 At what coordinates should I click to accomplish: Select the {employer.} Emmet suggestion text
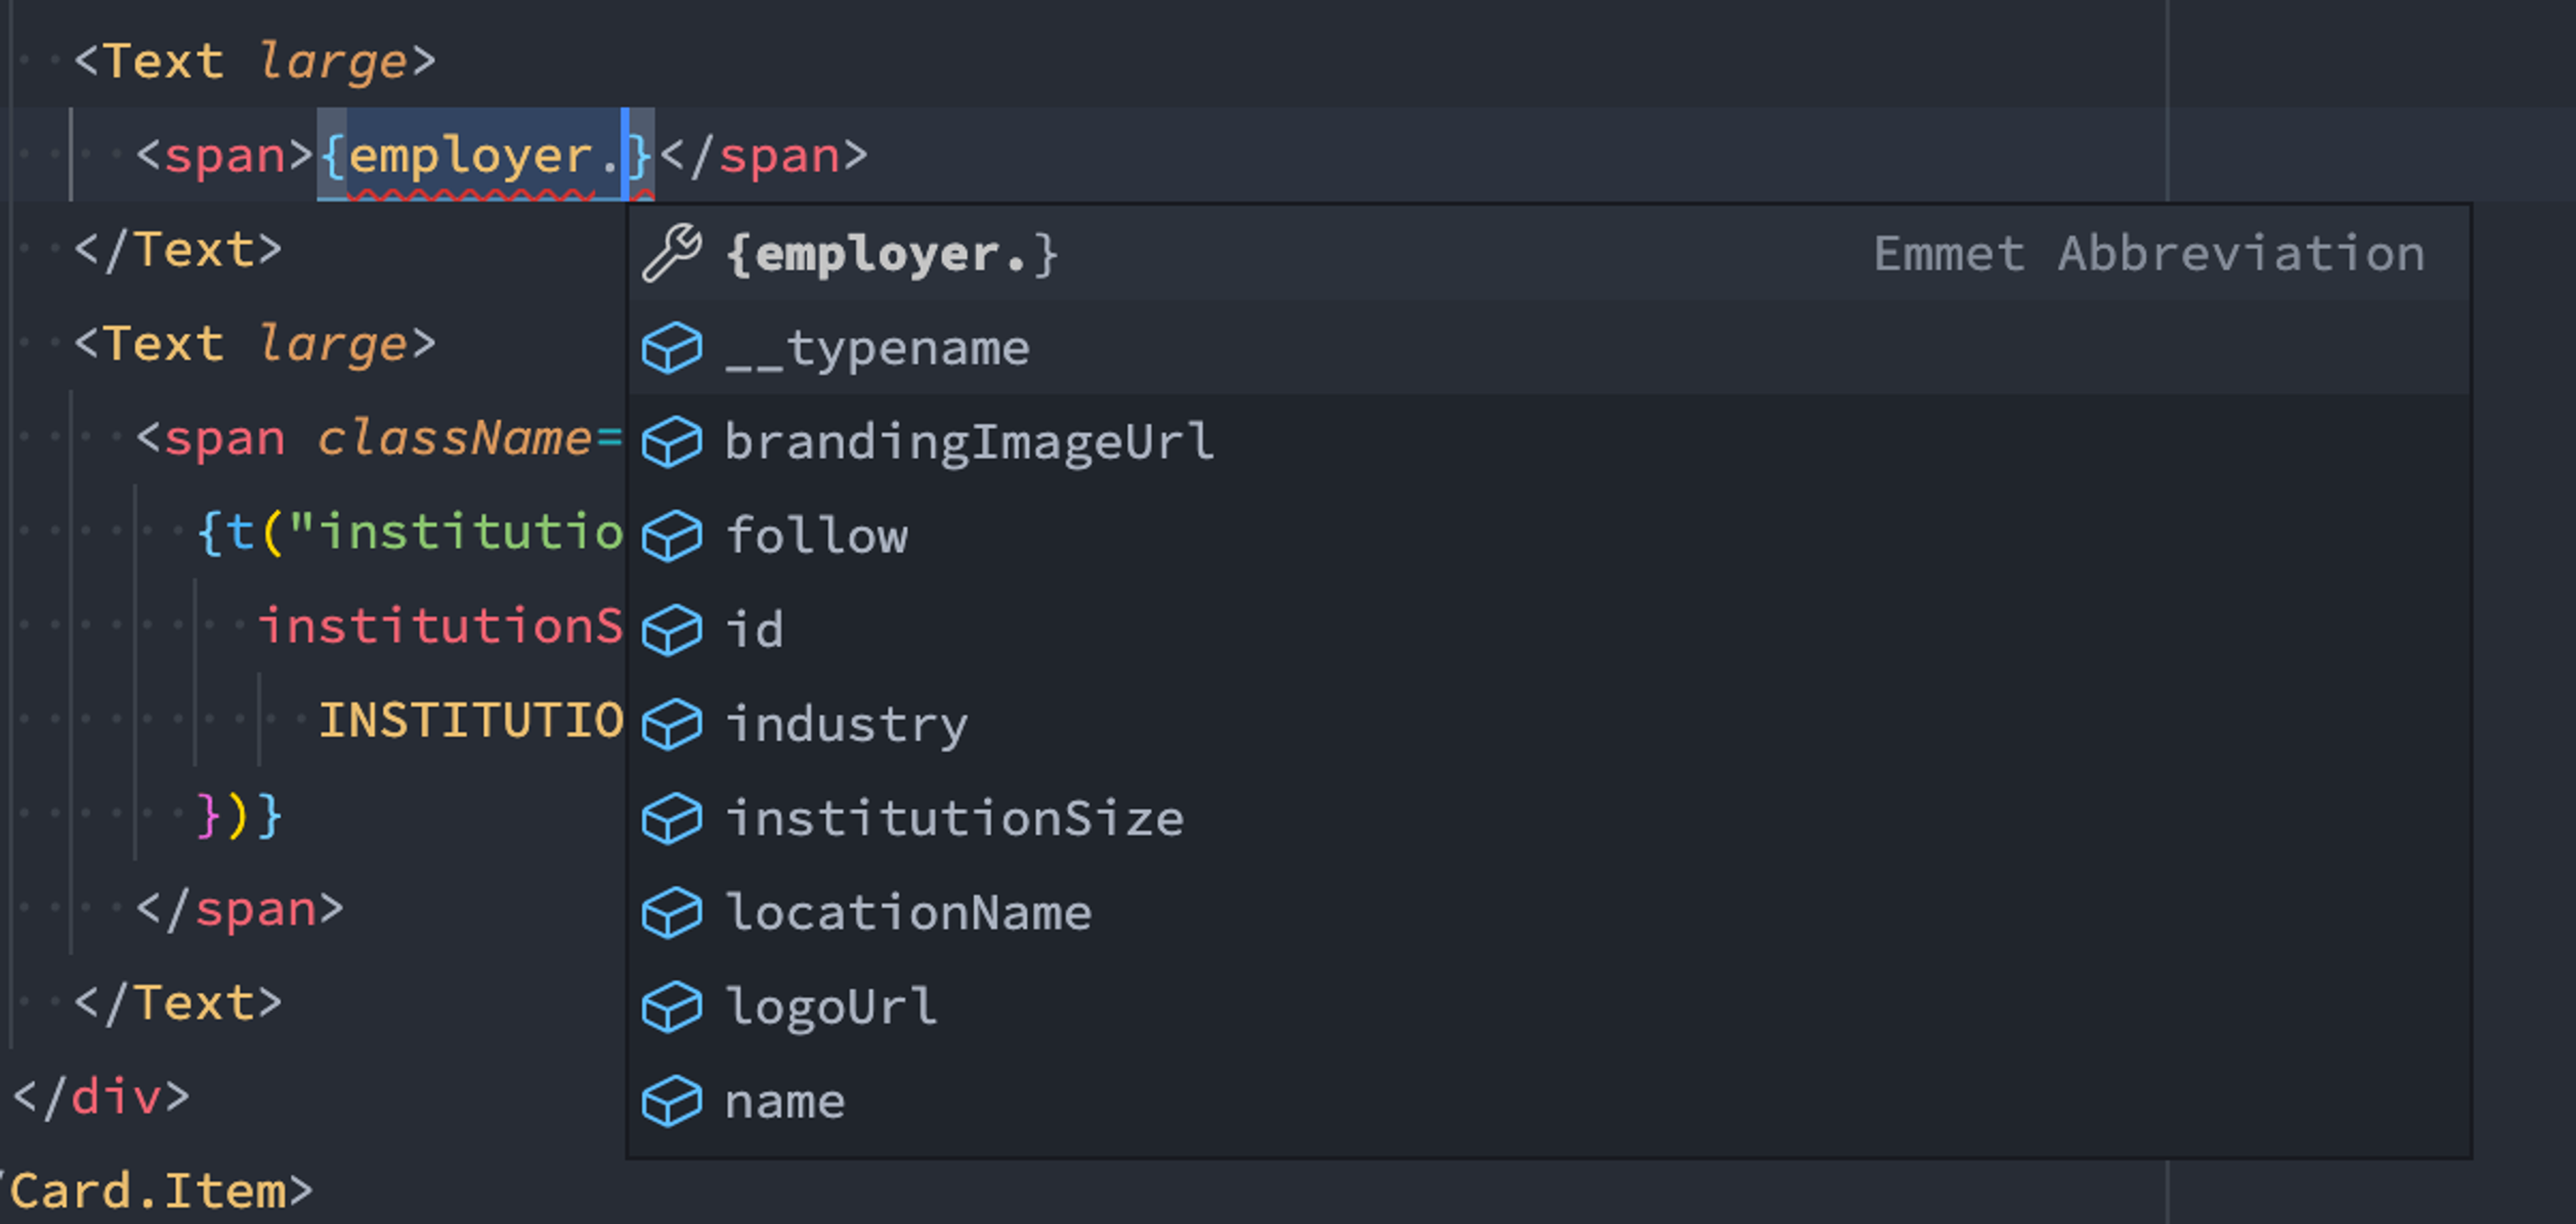coord(891,254)
